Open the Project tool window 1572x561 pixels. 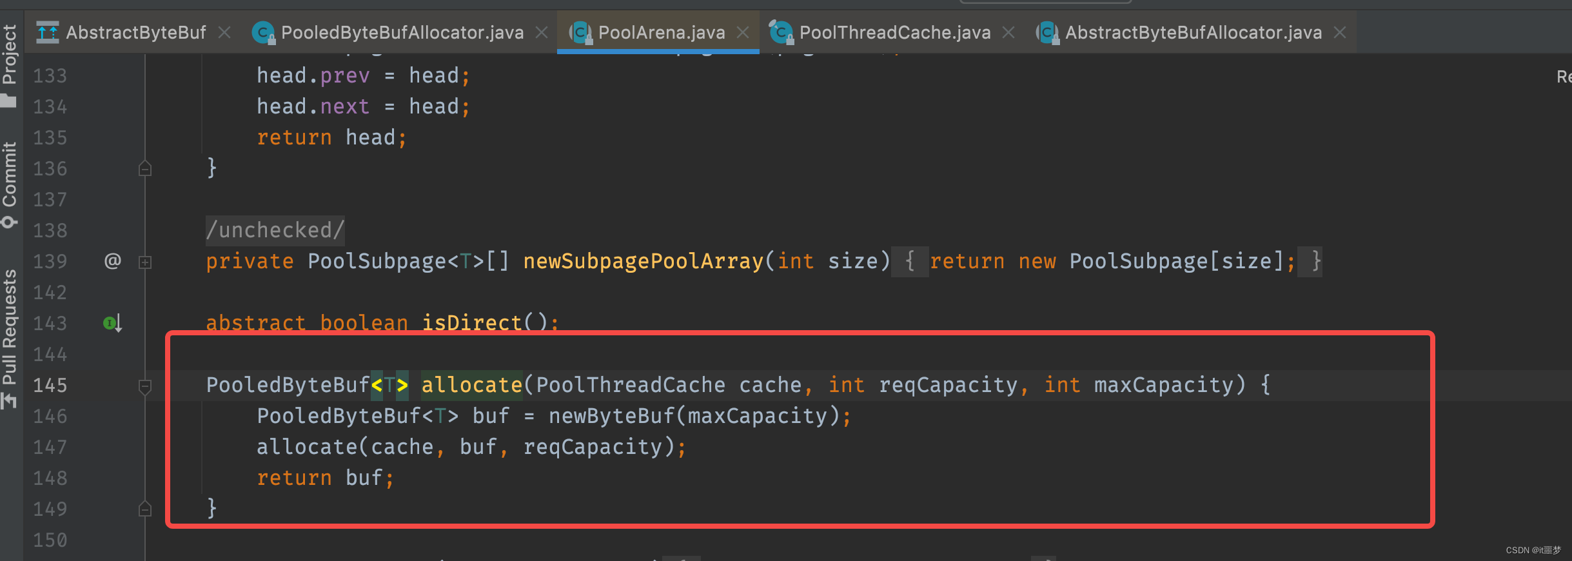click(9, 64)
